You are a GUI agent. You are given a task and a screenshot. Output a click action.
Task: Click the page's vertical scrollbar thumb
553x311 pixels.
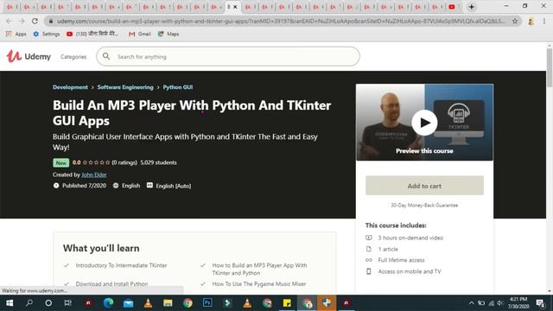click(550, 67)
